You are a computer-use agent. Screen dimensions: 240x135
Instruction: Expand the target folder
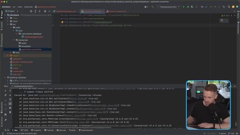(x=8, y=56)
